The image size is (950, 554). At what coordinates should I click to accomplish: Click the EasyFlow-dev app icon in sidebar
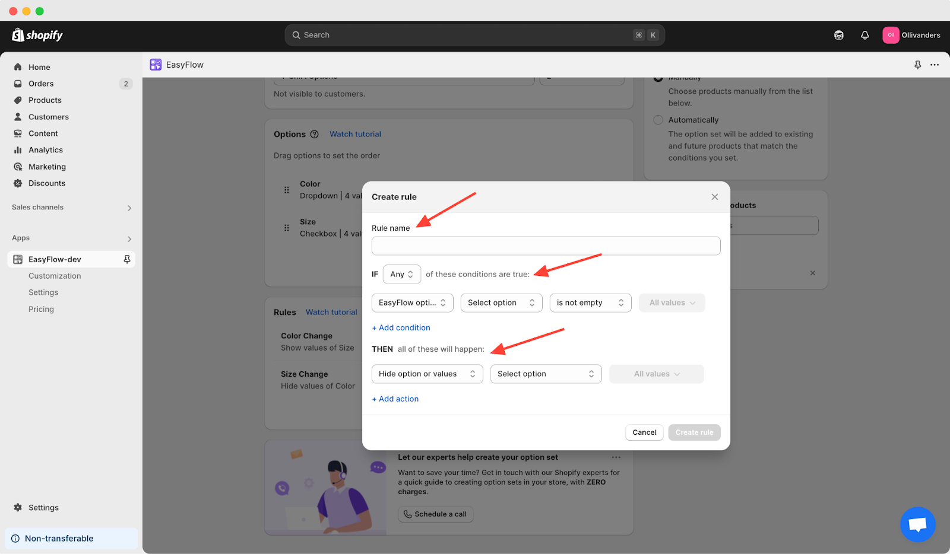18,259
